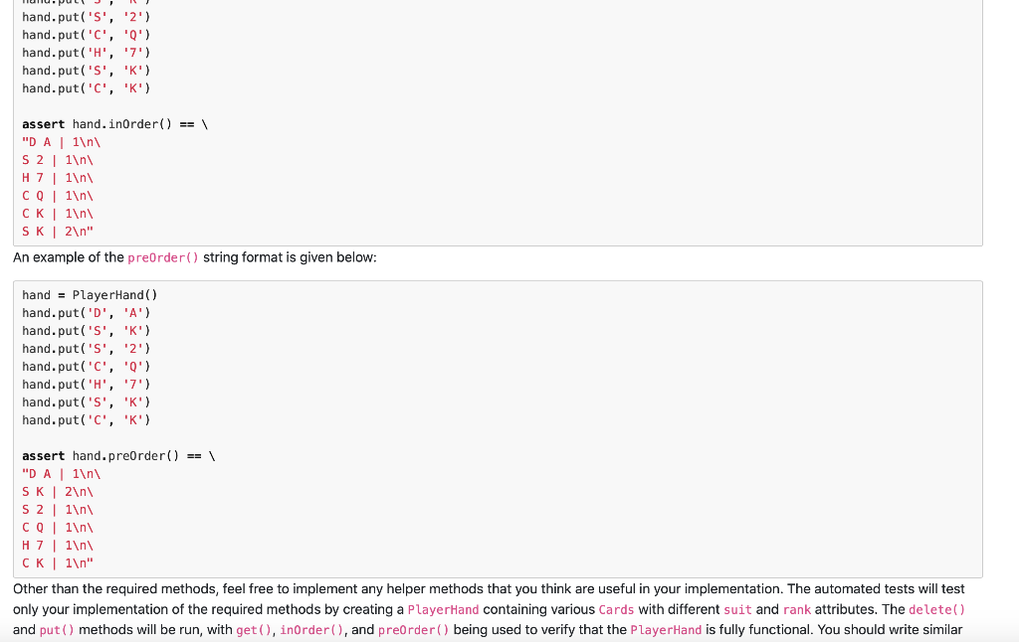Click the pink 'Cards' code word in the paragraph
The height and width of the screenshot is (642, 1019).
[616, 609]
